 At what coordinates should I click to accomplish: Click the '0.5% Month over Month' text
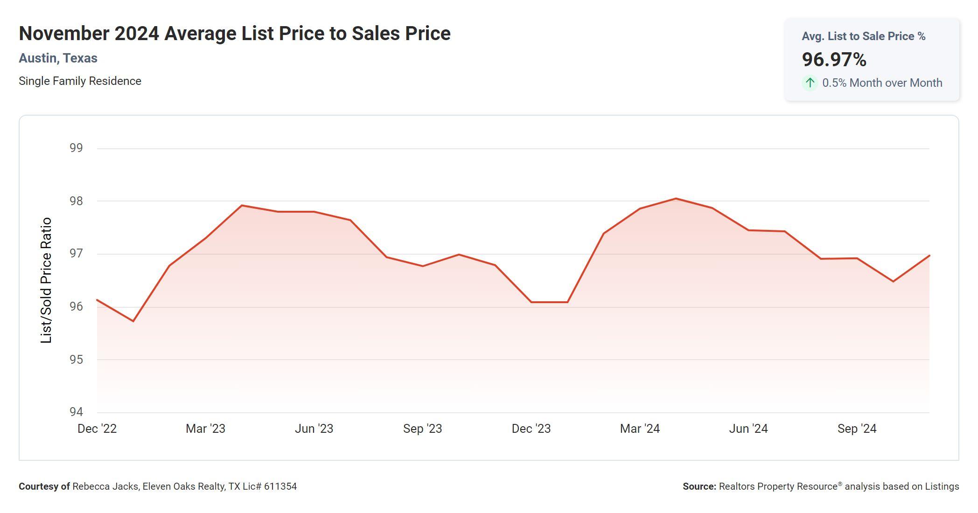[x=882, y=83]
